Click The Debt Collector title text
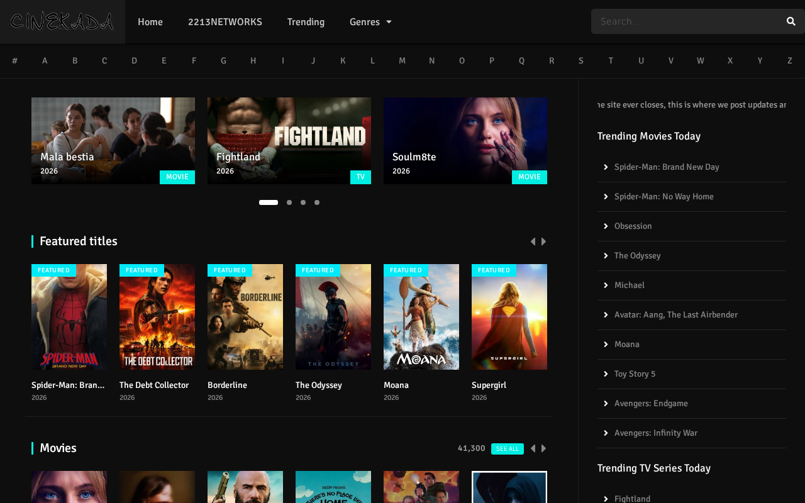This screenshot has height=503, width=805. 154,385
